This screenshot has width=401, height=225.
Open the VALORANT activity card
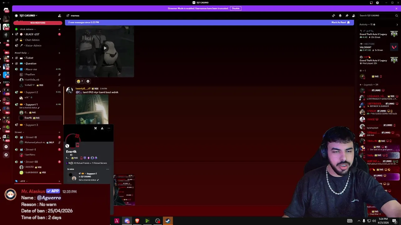tap(378, 47)
